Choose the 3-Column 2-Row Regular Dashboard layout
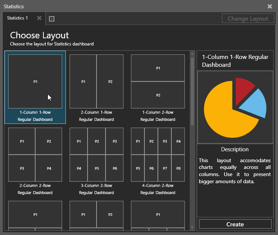The width and height of the screenshot is (278, 235). [x=97, y=160]
